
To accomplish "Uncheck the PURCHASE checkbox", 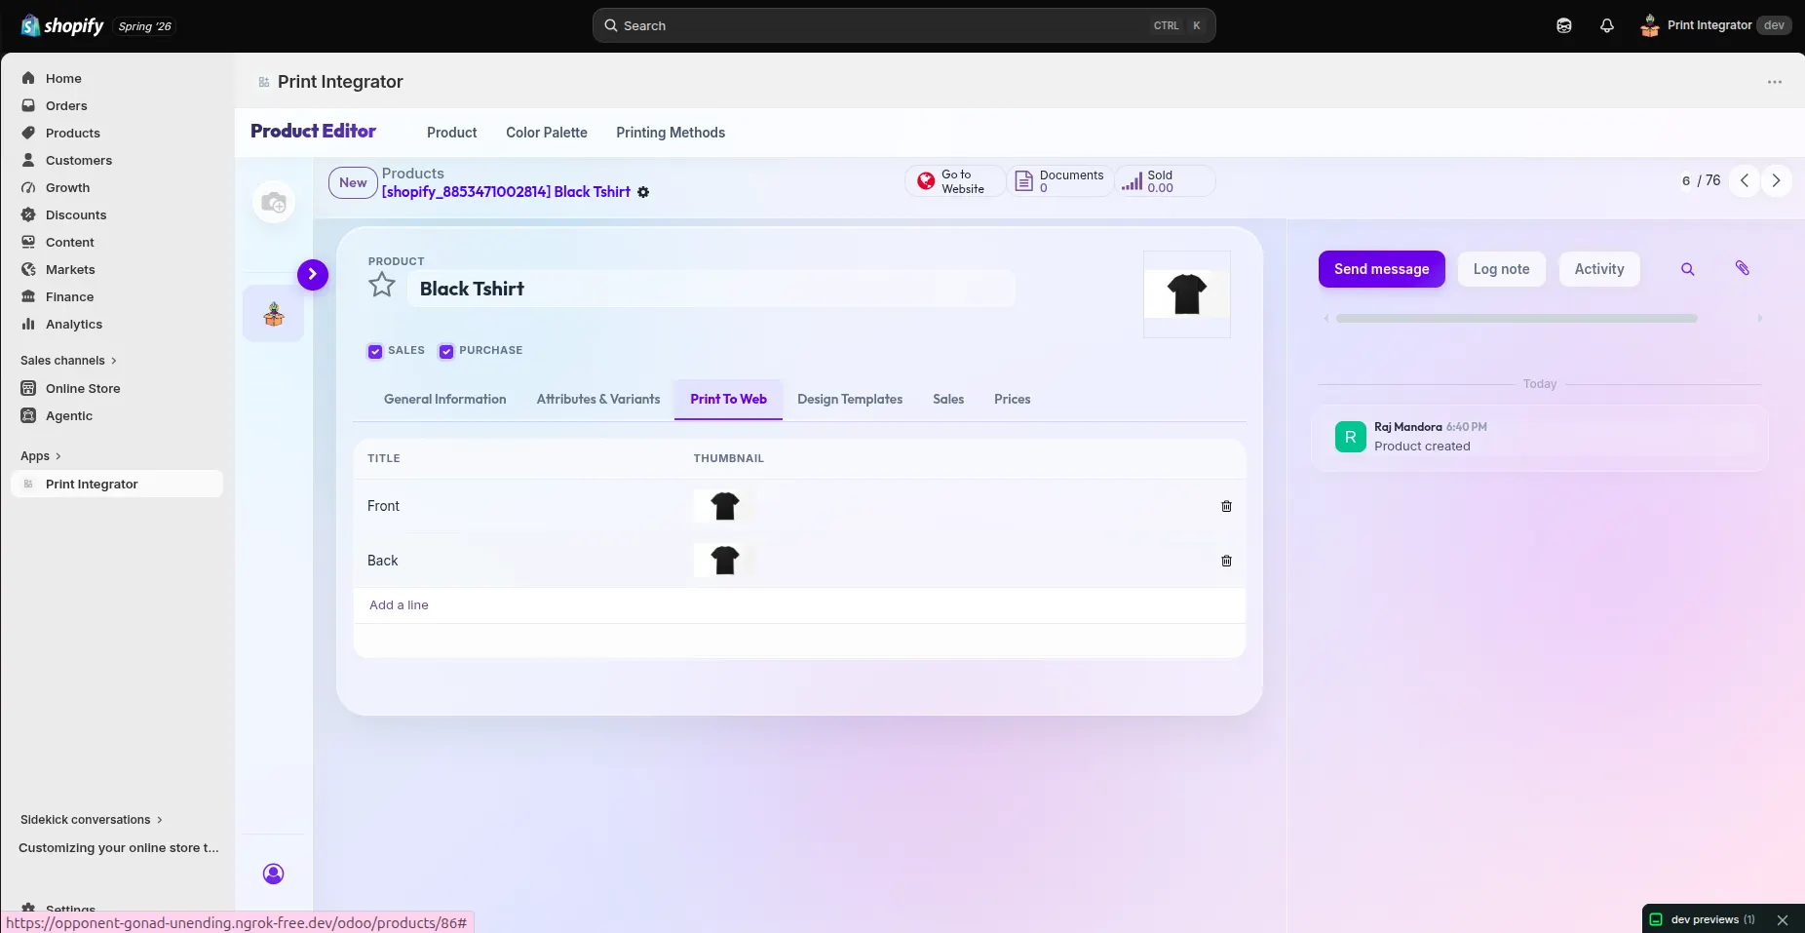I will 446,351.
